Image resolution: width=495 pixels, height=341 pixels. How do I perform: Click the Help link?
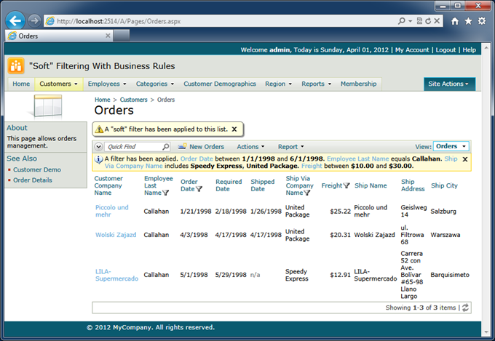click(x=469, y=50)
